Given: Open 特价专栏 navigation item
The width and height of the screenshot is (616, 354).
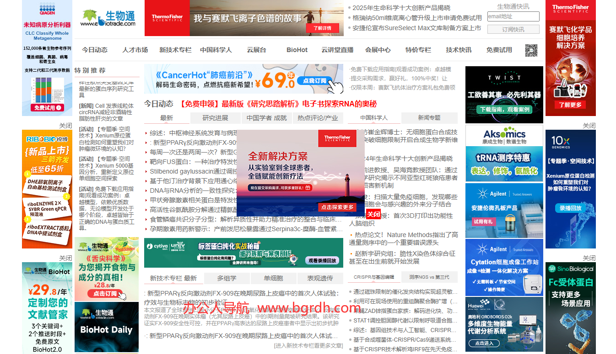Looking at the screenshot, I should 418,50.
